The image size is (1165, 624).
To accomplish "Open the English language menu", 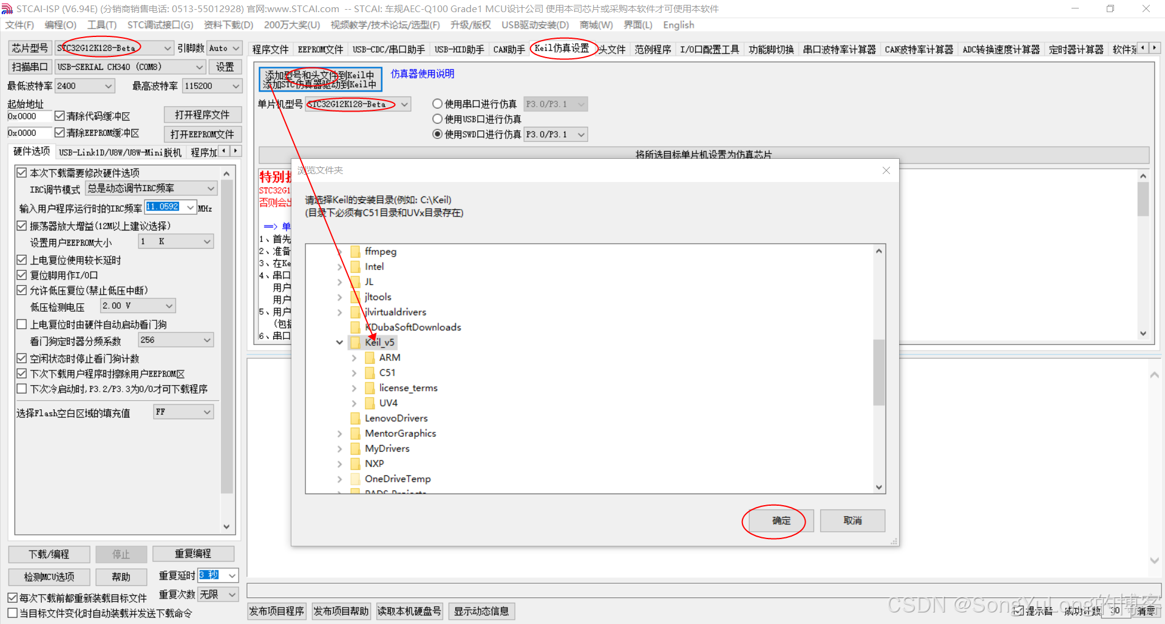I will [x=679, y=25].
